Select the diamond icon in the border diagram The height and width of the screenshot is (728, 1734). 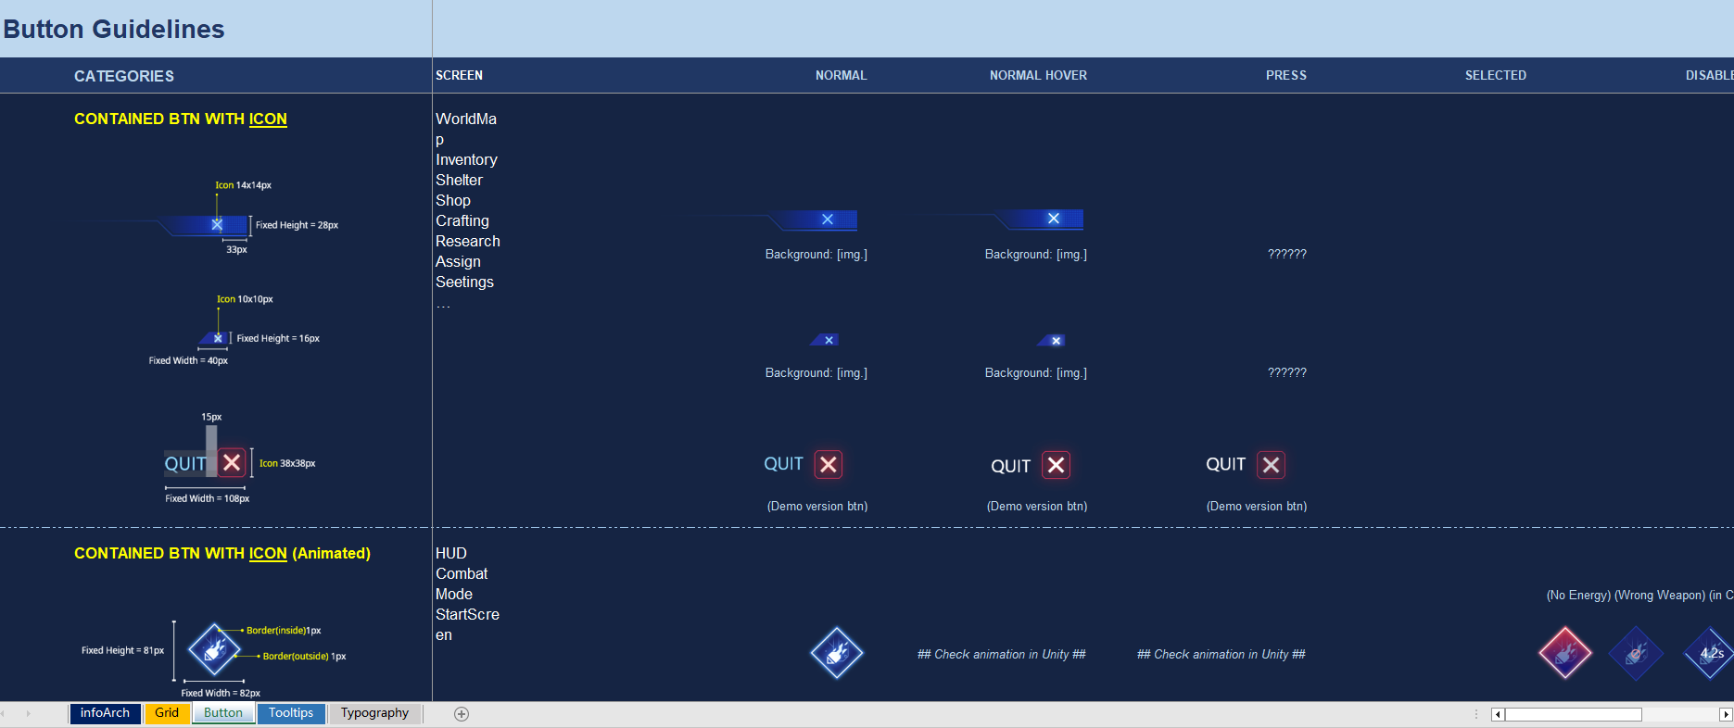pos(214,648)
